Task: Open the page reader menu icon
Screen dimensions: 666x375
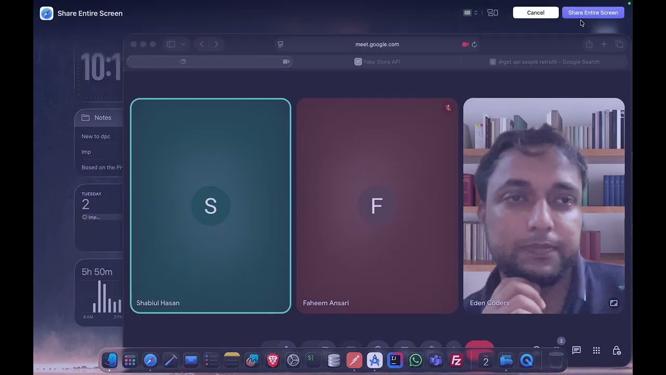Action: (280, 44)
